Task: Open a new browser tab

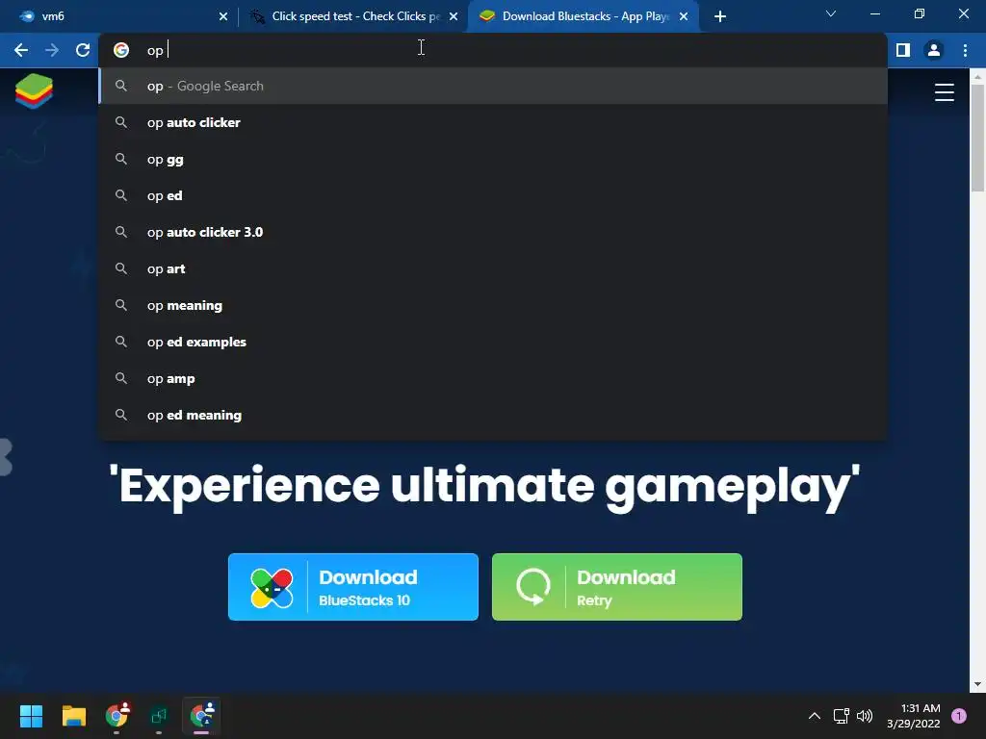Action: pyautogui.click(x=720, y=16)
